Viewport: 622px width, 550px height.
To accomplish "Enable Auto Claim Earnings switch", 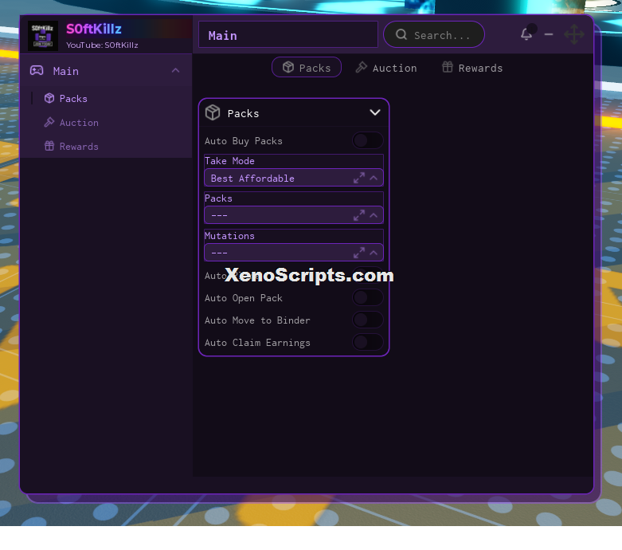I will 368,342.
